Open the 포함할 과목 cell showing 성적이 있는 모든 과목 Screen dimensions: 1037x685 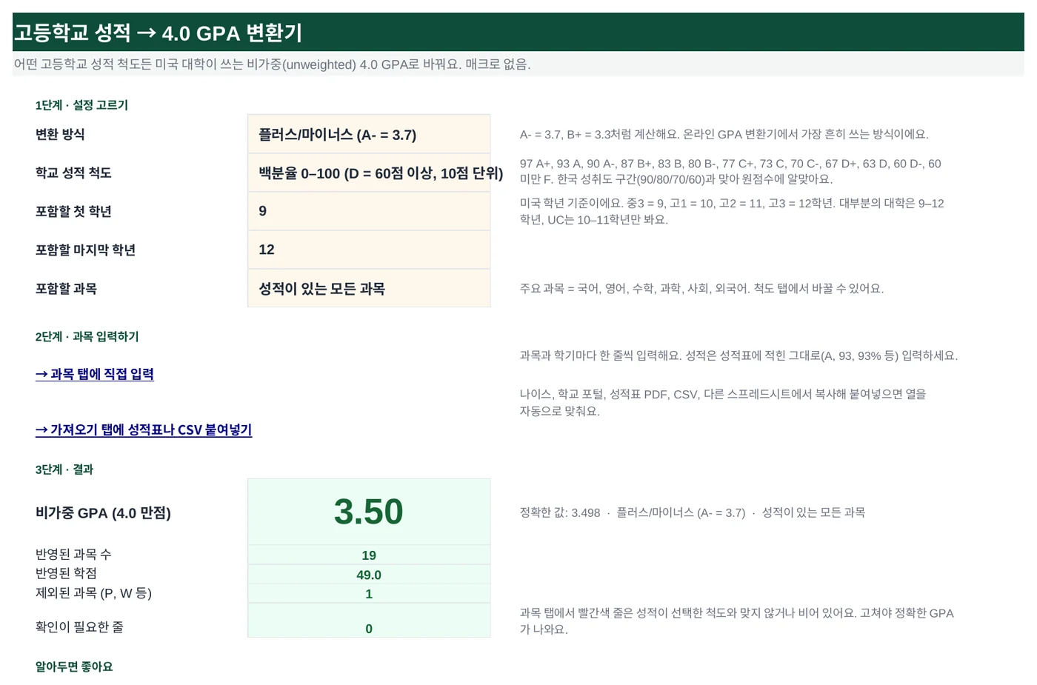(x=369, y=288)
